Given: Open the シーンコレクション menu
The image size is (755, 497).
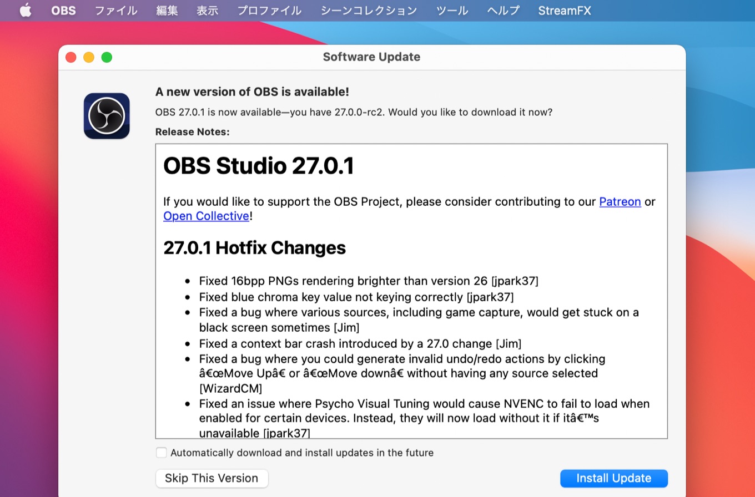Looking at the screenshot, I should click(369, 11).
